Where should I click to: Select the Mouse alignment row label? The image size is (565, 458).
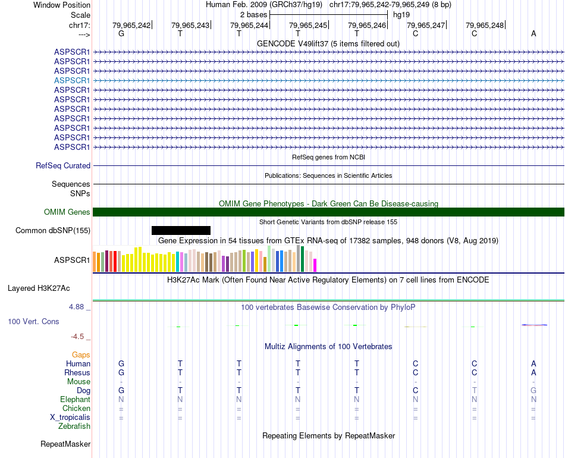click(x=79, y=382)
